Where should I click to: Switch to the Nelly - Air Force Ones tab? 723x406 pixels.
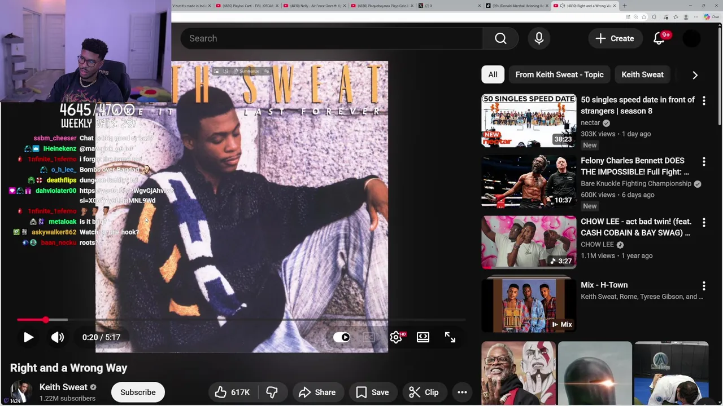pos(313,6)
